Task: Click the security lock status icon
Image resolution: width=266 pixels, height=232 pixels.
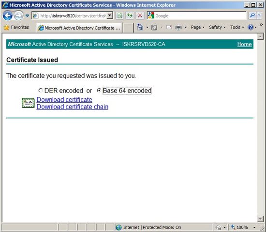Action: coord(219,227)
